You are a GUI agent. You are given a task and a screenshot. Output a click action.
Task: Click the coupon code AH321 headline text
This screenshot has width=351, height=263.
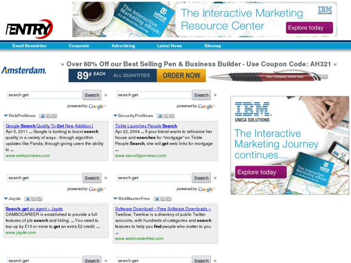coord(199,64)
